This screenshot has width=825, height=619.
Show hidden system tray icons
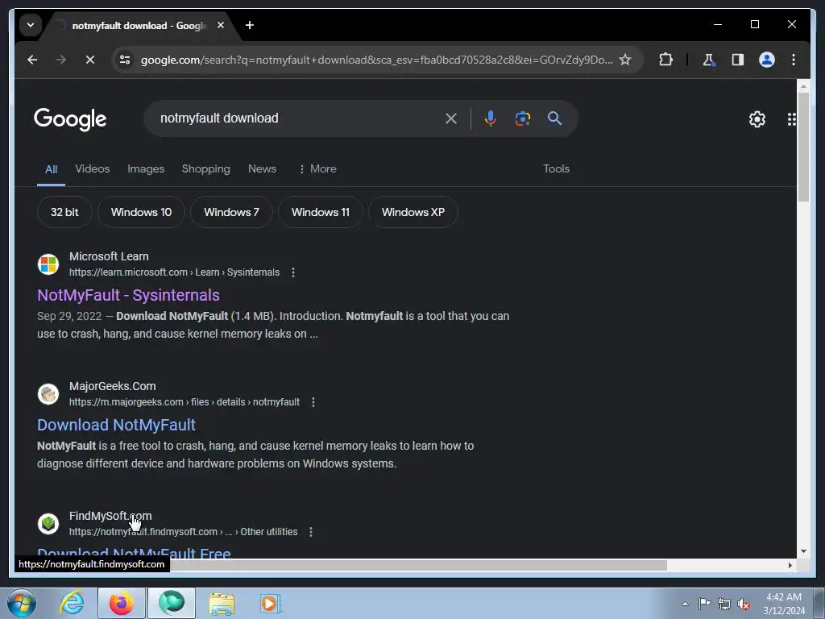tap(685, 604)
